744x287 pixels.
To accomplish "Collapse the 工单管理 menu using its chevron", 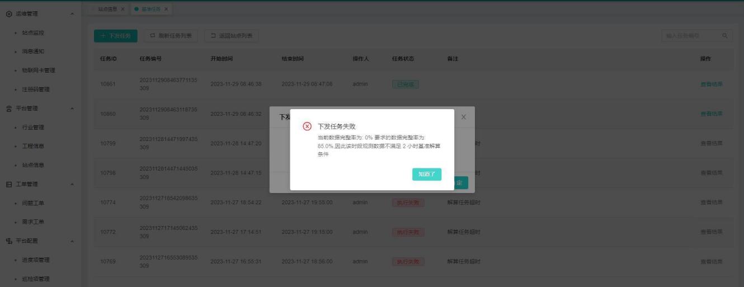I will click(x=72, y=185).
